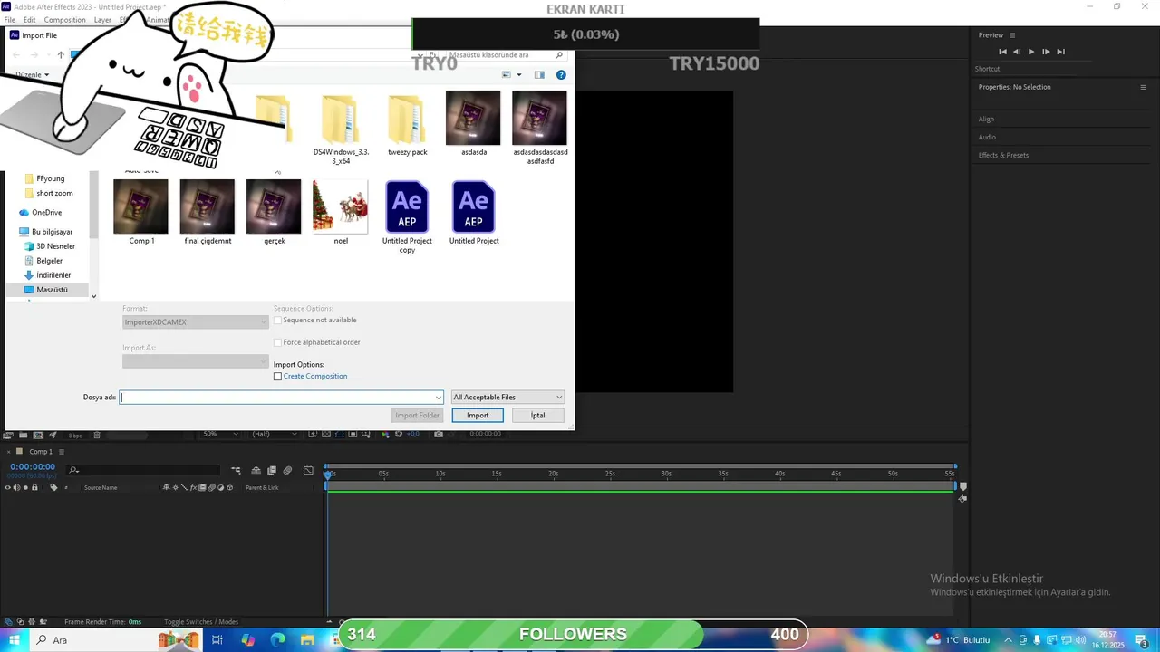
Task: Expand the Align panel
Action: [986, 119]
